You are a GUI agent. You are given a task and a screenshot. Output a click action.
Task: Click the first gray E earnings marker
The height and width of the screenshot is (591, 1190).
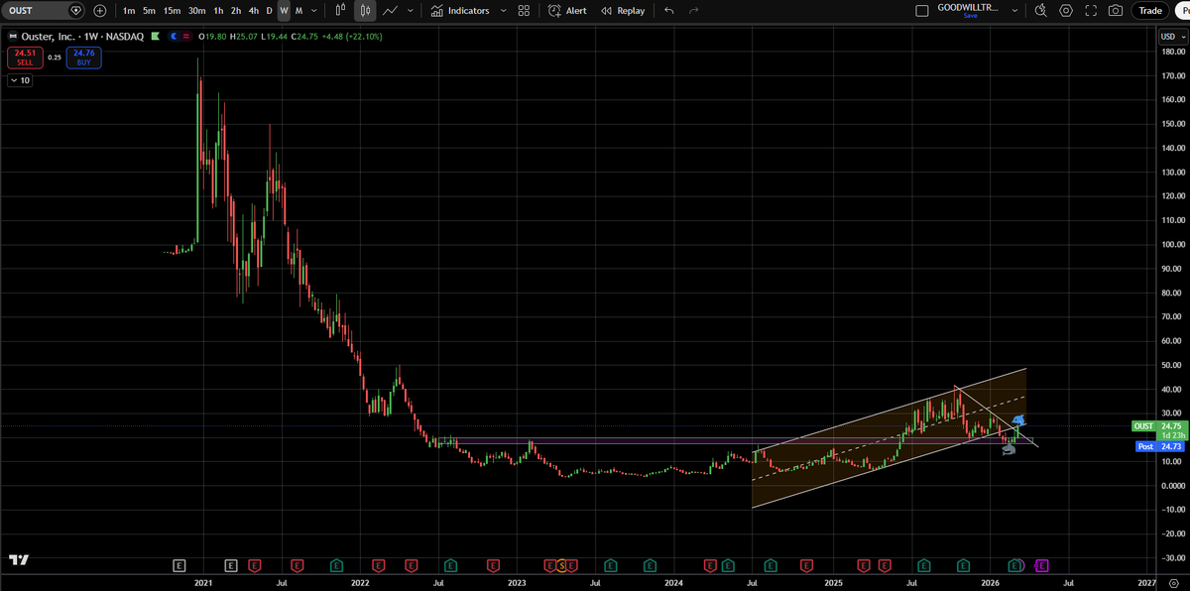(x=179, y=565)
